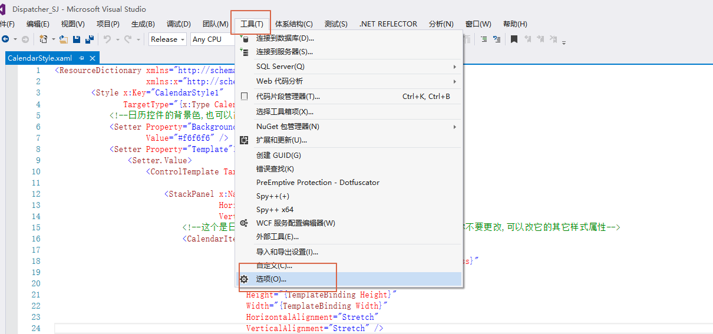
Task: Select 导入和导出设置(I)... menu entry
Action: point(349,252)
